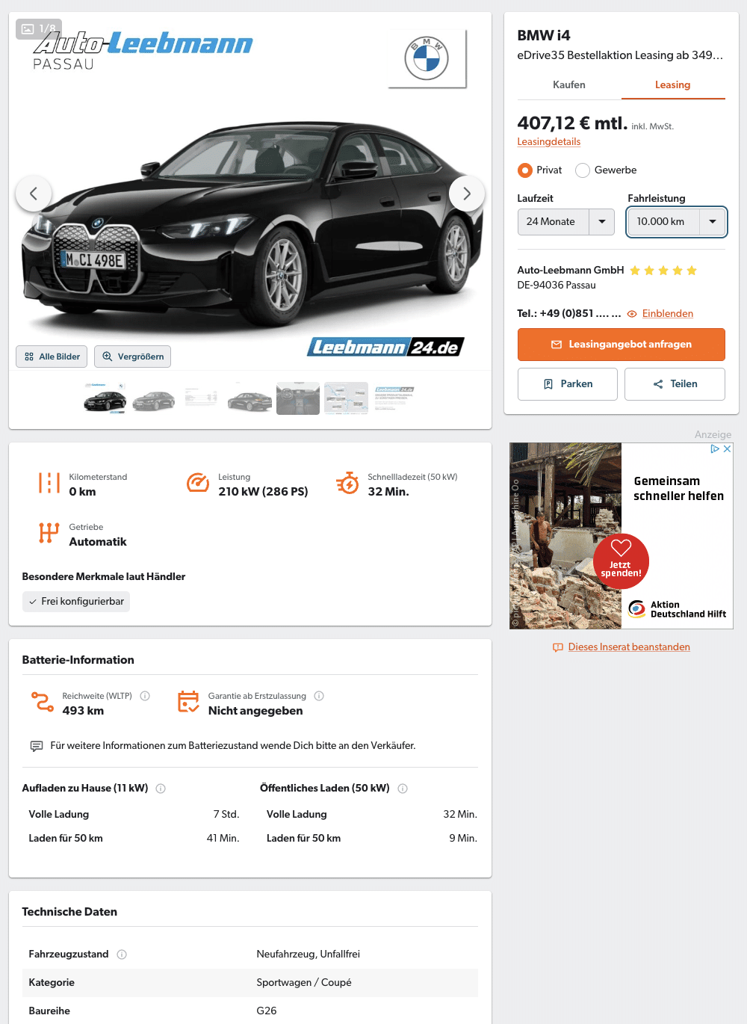Select the Gewerbe radio option
Image resolution: width=747 pixels, height=1024 pixels.
pos(583,170)
